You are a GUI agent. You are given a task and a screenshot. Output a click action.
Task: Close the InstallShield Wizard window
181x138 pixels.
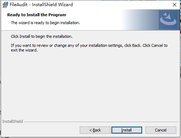click(175, 5)
